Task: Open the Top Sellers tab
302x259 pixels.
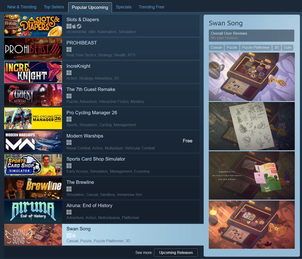Action: pyautogui.click(x=54, y=7)
